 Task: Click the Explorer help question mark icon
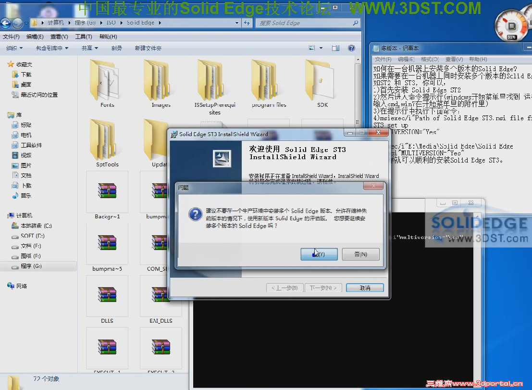[351, 48]
